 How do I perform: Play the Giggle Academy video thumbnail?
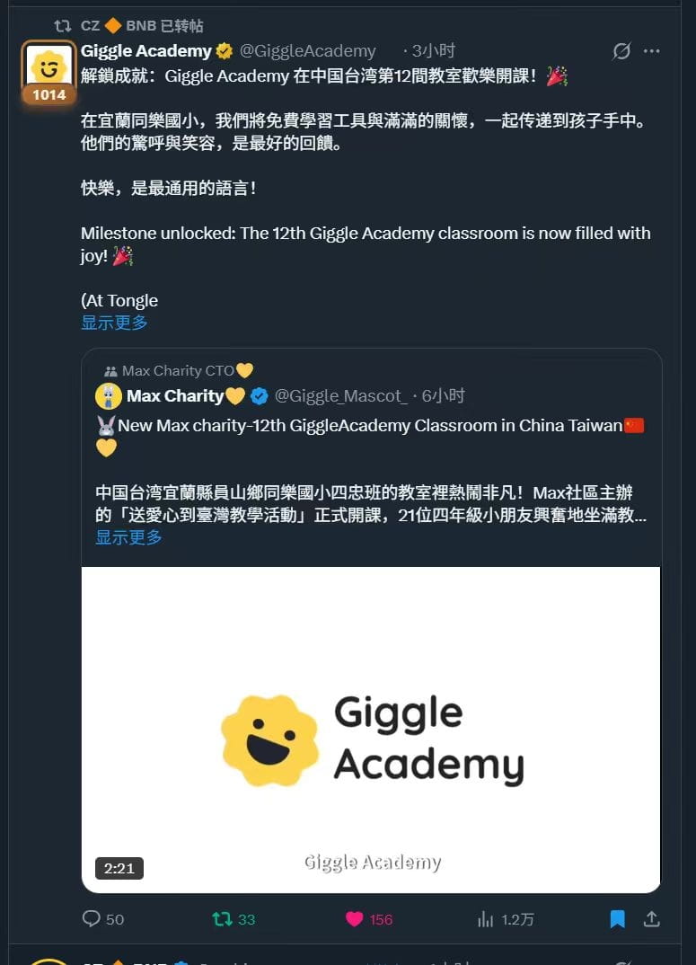[x=371, y=730]
